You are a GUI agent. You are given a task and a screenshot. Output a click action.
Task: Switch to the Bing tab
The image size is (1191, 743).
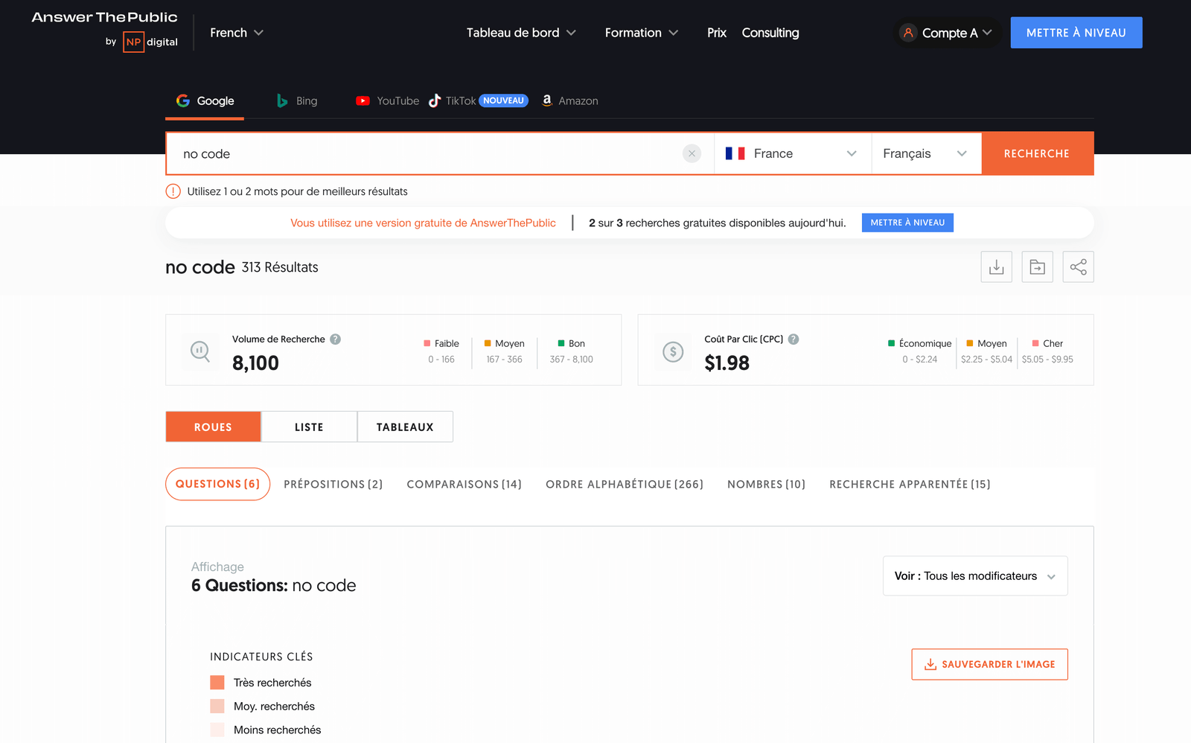pyautogui.click(x=297, y=101)
